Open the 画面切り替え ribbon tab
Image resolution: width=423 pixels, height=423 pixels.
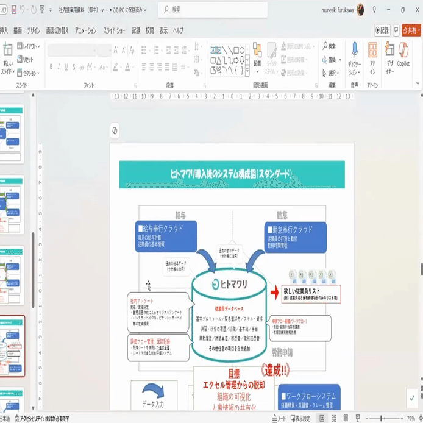click(57, 30)
